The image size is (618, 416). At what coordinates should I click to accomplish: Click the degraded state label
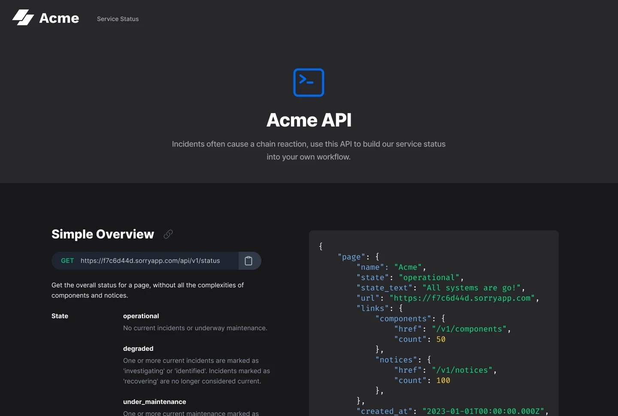point(138,349)
